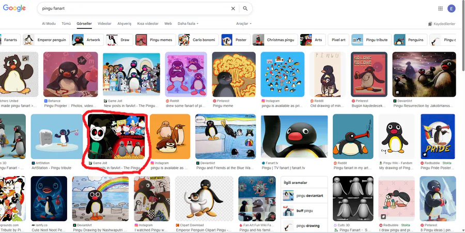Open the Emperor Penguin Clipart image
Viewport: 465px width, 233px height.
pos(204,198)
